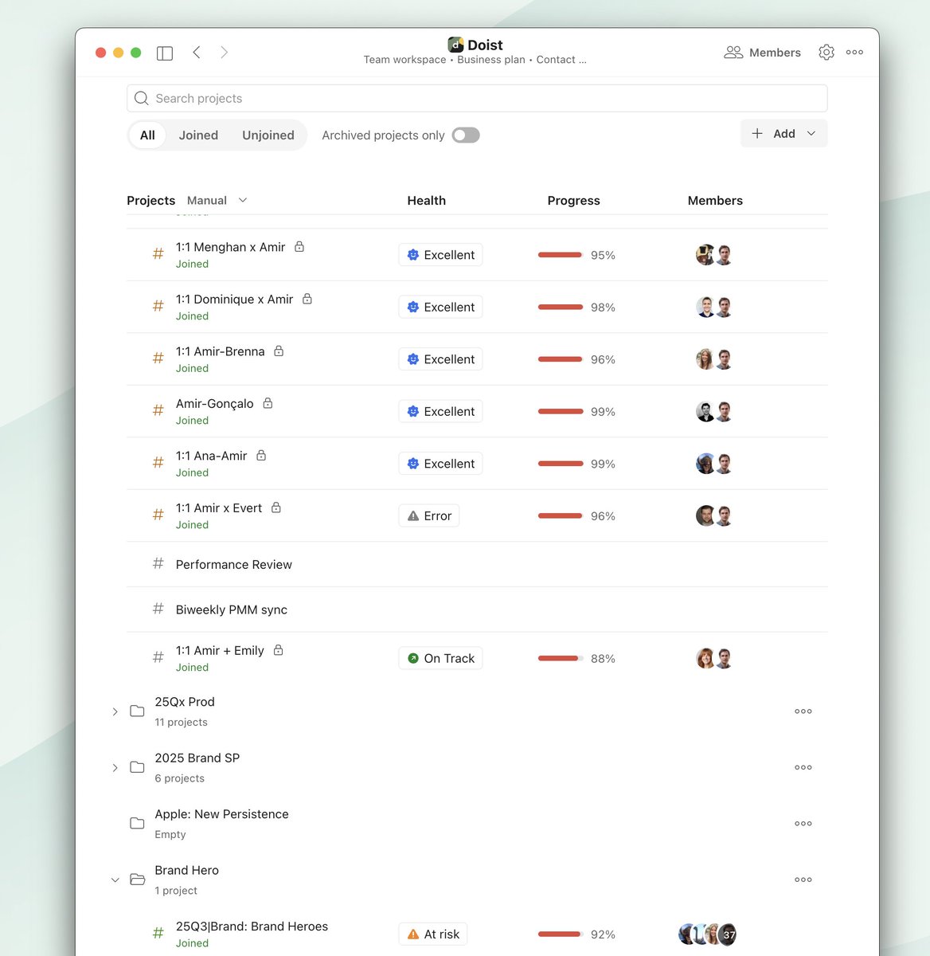Open 1:1 Amir x Evert project
Screen dimensions: 930x956
click(218, 508)
